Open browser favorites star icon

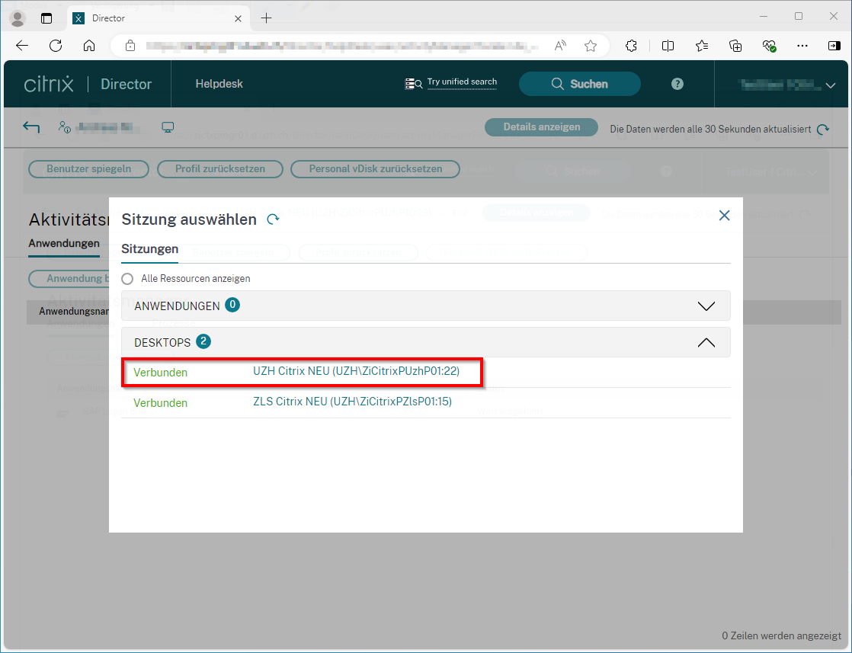[590, 46]
